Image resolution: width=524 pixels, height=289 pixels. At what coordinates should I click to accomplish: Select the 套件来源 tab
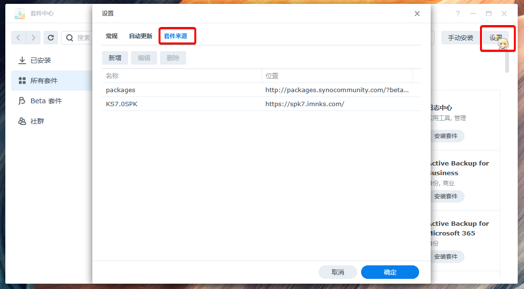click(x=175, y=36)
